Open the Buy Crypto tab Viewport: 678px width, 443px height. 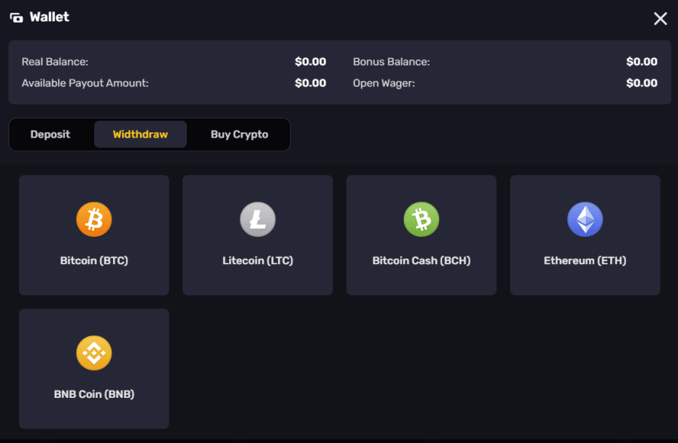[x=239, y=135]
